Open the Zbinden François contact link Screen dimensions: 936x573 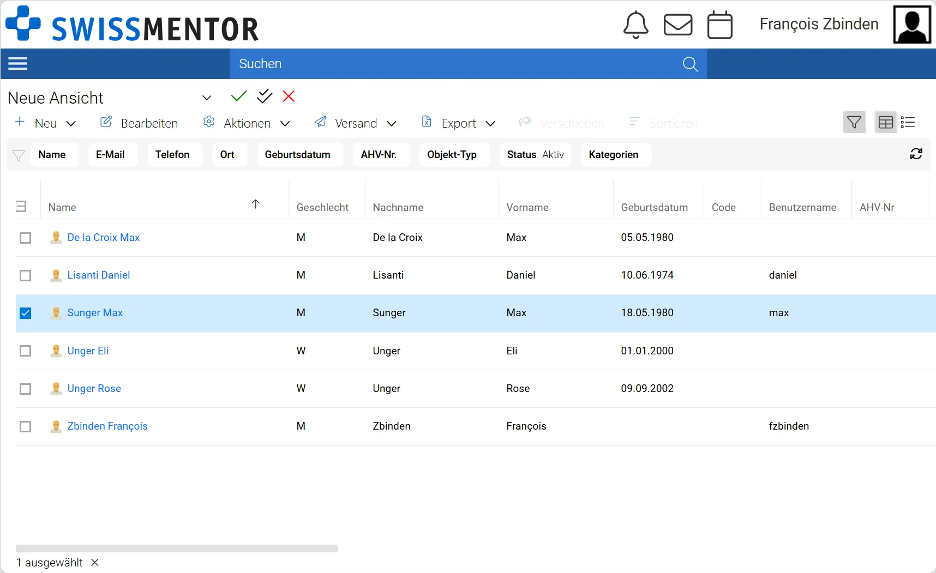(107, 426)
